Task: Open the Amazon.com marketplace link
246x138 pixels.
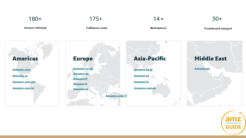Action: [x=21, y=70]
